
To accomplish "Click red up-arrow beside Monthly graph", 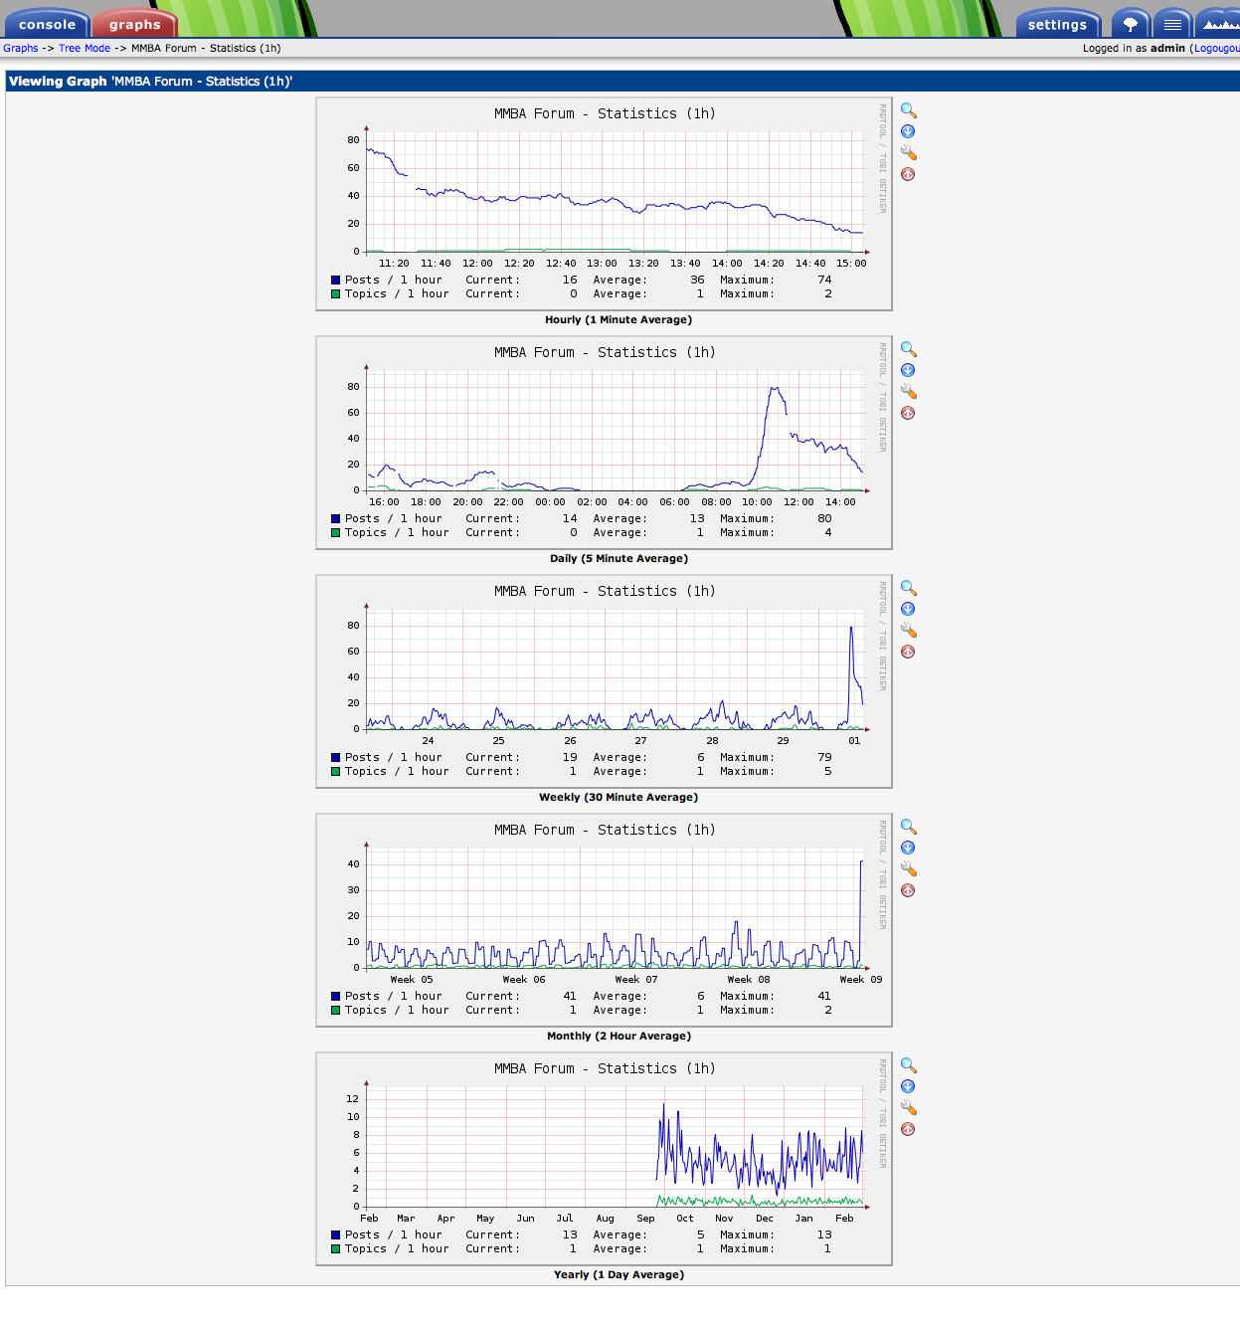I will coord(908,890).
